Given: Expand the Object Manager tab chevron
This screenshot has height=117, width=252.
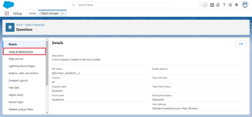Looking at the screenshot, I should point(62,13).
